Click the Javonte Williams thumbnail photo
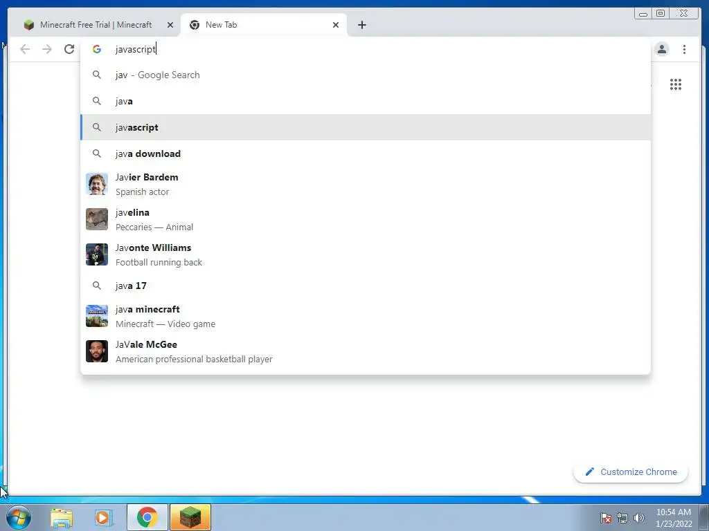This screenshot has height=531, width=709. 97,254
